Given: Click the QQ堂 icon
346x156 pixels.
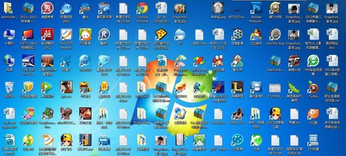Looking at the screenshot, I should [313, 113].
